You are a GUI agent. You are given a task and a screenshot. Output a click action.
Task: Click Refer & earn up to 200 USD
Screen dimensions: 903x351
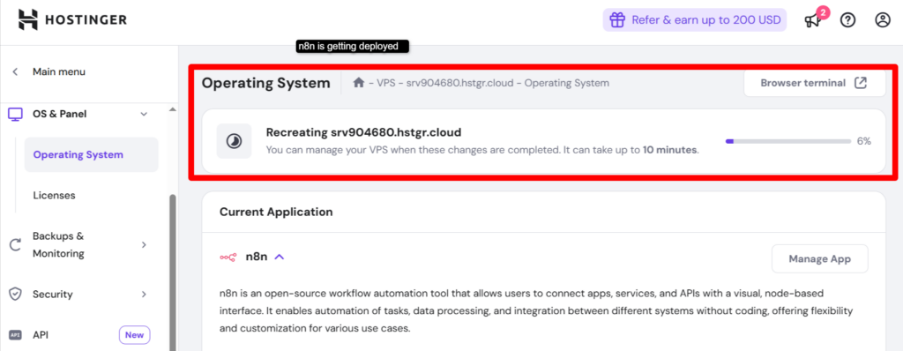pos(695,20)
